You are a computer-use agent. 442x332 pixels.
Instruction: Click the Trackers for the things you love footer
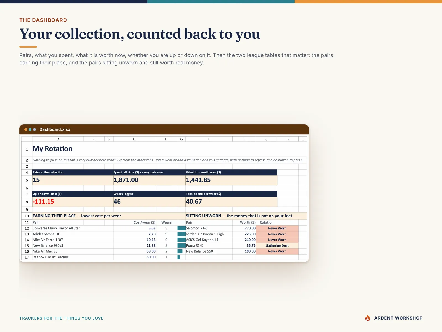[x=61, y=318]
